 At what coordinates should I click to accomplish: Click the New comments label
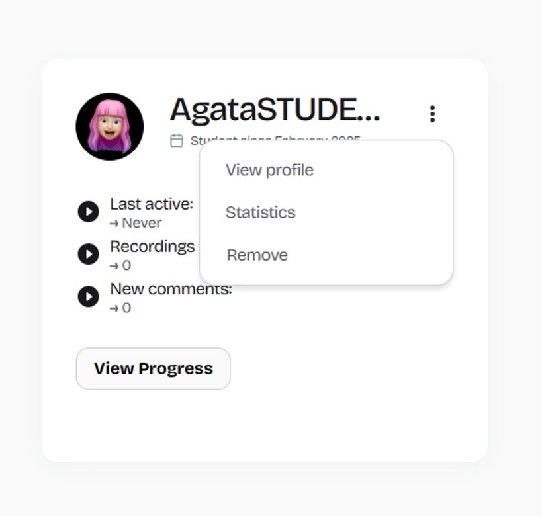171,289
